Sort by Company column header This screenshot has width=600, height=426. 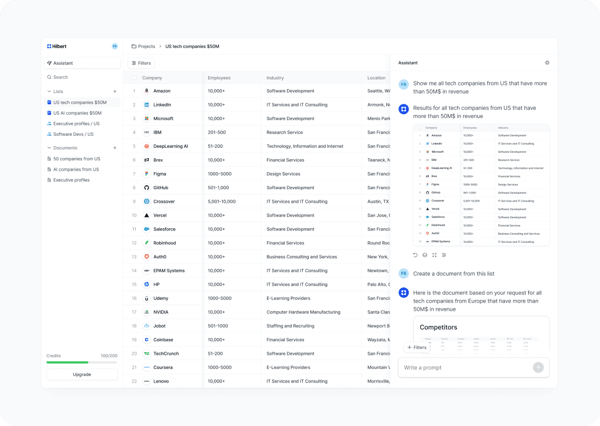click(x=152, y=78)
